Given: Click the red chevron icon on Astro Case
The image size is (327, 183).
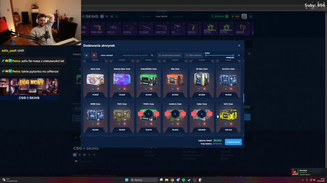Looking at the screenshot, I should point(98,89).
